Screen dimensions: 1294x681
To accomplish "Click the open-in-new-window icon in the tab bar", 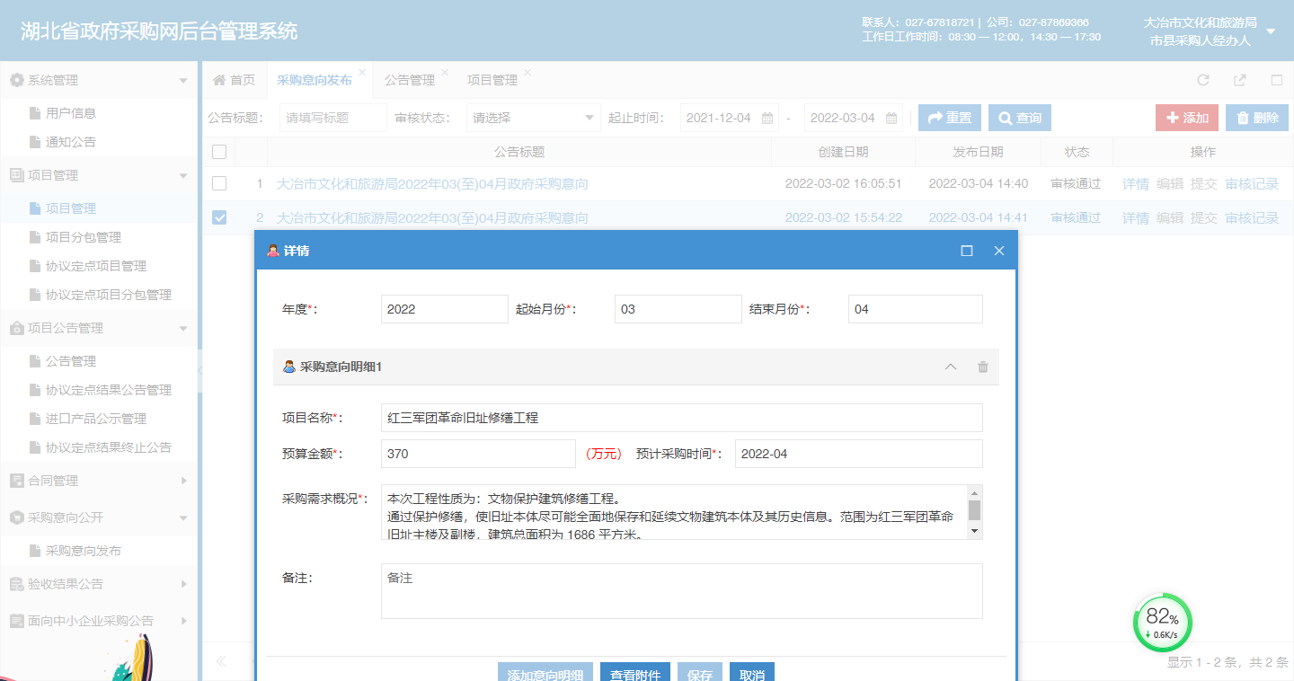I will pos(1240,80).
